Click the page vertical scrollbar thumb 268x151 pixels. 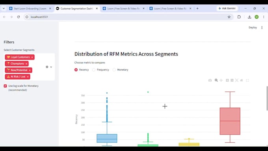pos(267,98)
